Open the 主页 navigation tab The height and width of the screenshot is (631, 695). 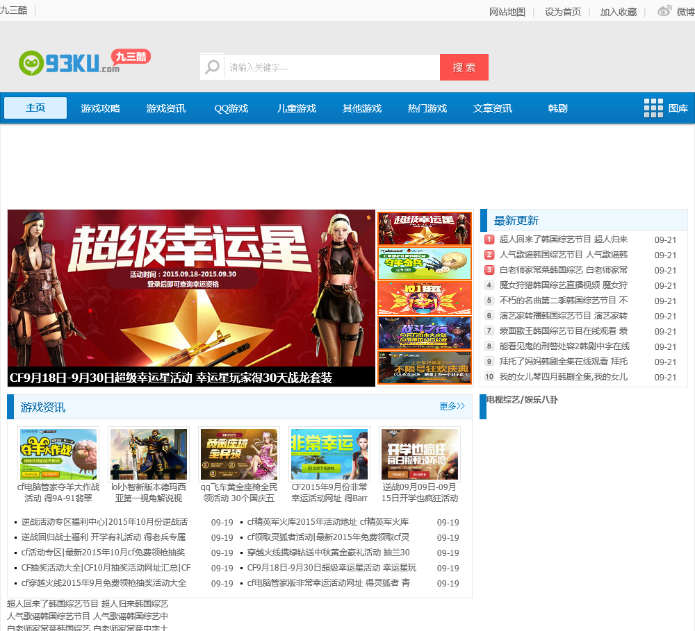tap(35, 108)
